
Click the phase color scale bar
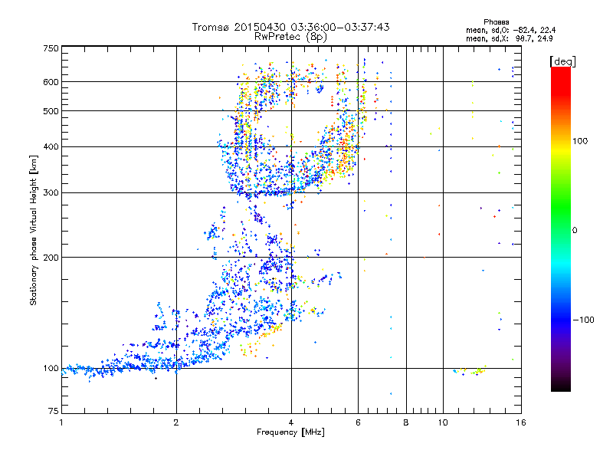(561, 229)
